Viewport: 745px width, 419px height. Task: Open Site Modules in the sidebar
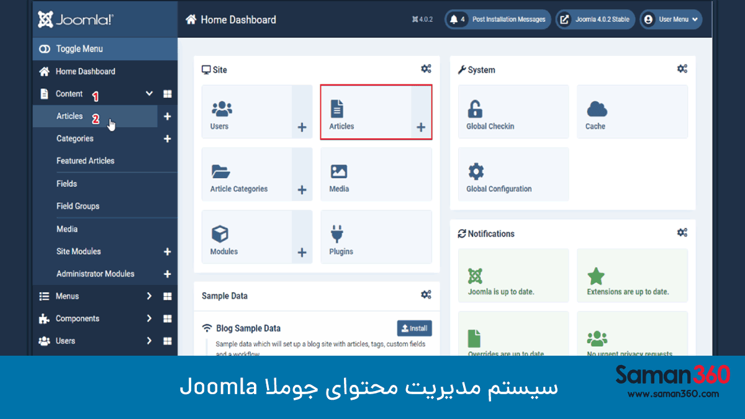tap(79, 251)
